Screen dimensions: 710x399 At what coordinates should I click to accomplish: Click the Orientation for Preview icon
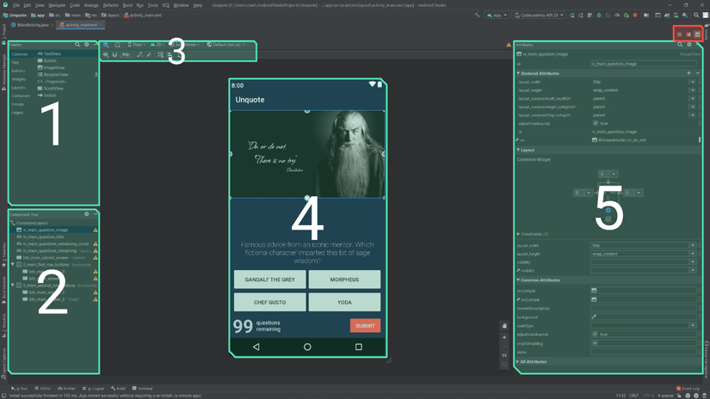(x=117, y=45)
